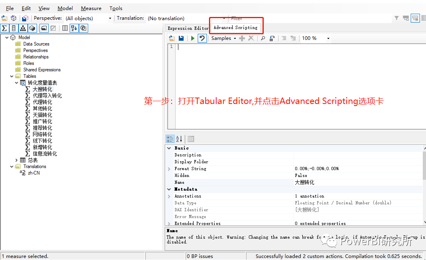Click the find and replace icon
The height and width of the screenshot is (260, 426).
[272, 38]
